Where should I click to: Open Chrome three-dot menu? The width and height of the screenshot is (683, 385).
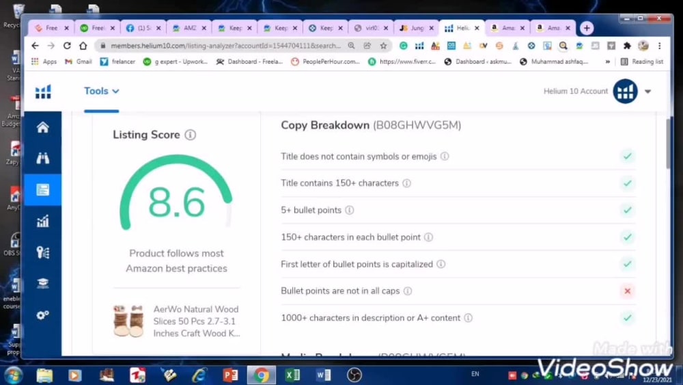point(660,46)
